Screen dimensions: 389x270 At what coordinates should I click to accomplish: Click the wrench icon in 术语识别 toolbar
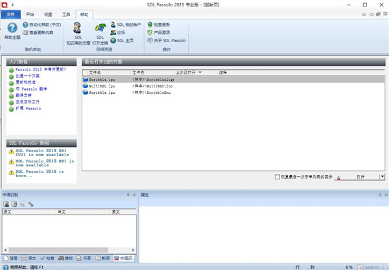[x=30, y=204]
